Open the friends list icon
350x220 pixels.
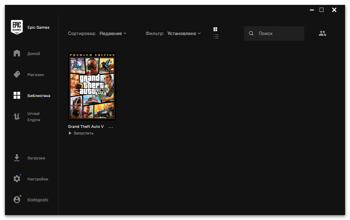coord(322,34)
